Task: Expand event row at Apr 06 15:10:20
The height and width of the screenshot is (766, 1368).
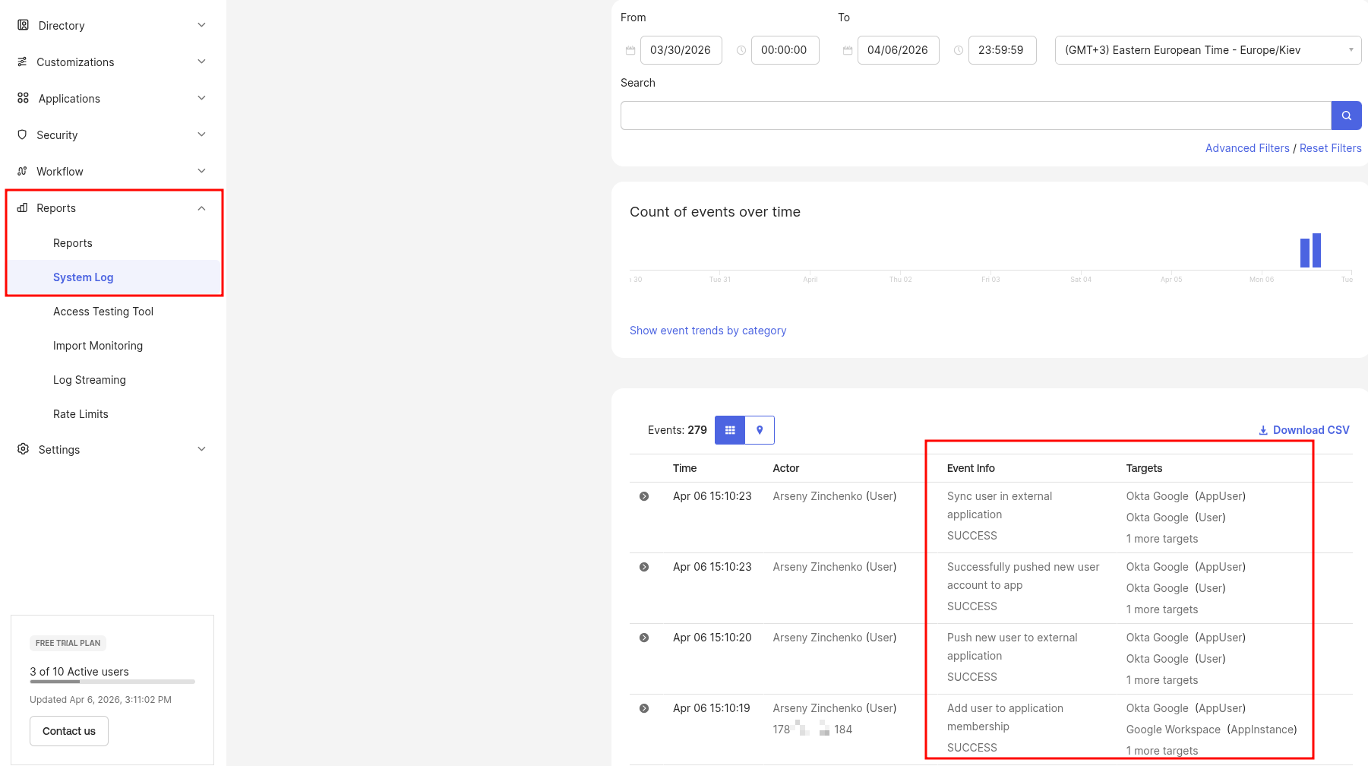Action: (644, 638)
